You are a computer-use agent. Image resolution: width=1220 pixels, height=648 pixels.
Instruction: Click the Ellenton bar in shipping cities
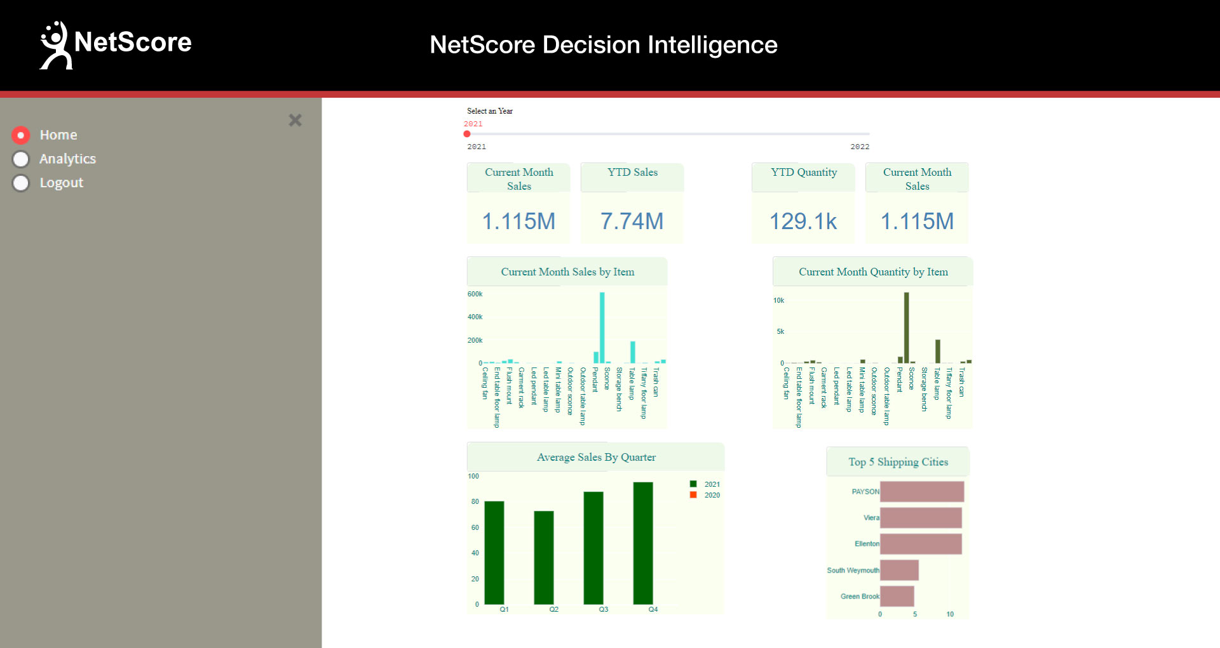click(x=921, y=544)
